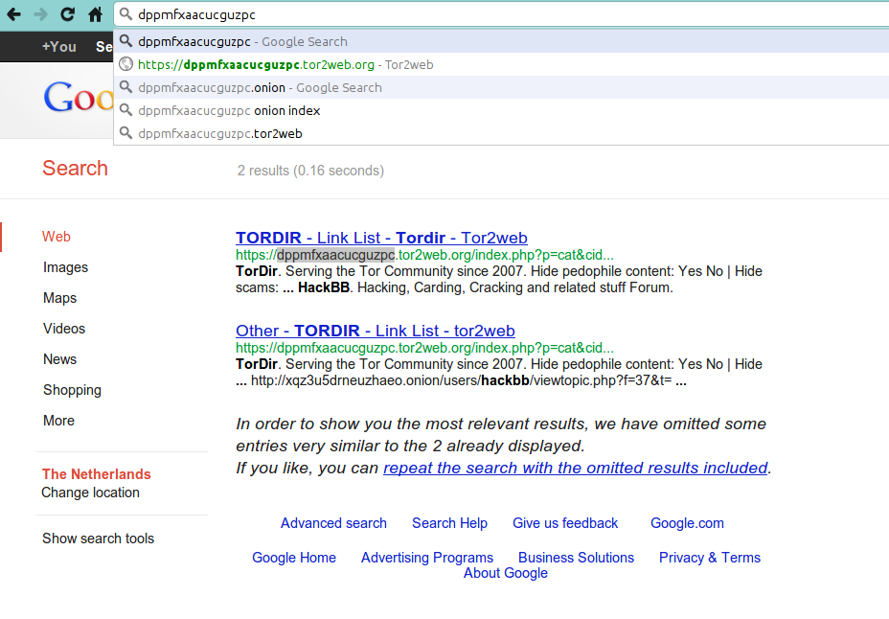The width and height of the screenshot is (889, 619).
Task: Click the globe icon of the Tor2web suggestion
Action: pyautogui.click(x=125, y=64)
